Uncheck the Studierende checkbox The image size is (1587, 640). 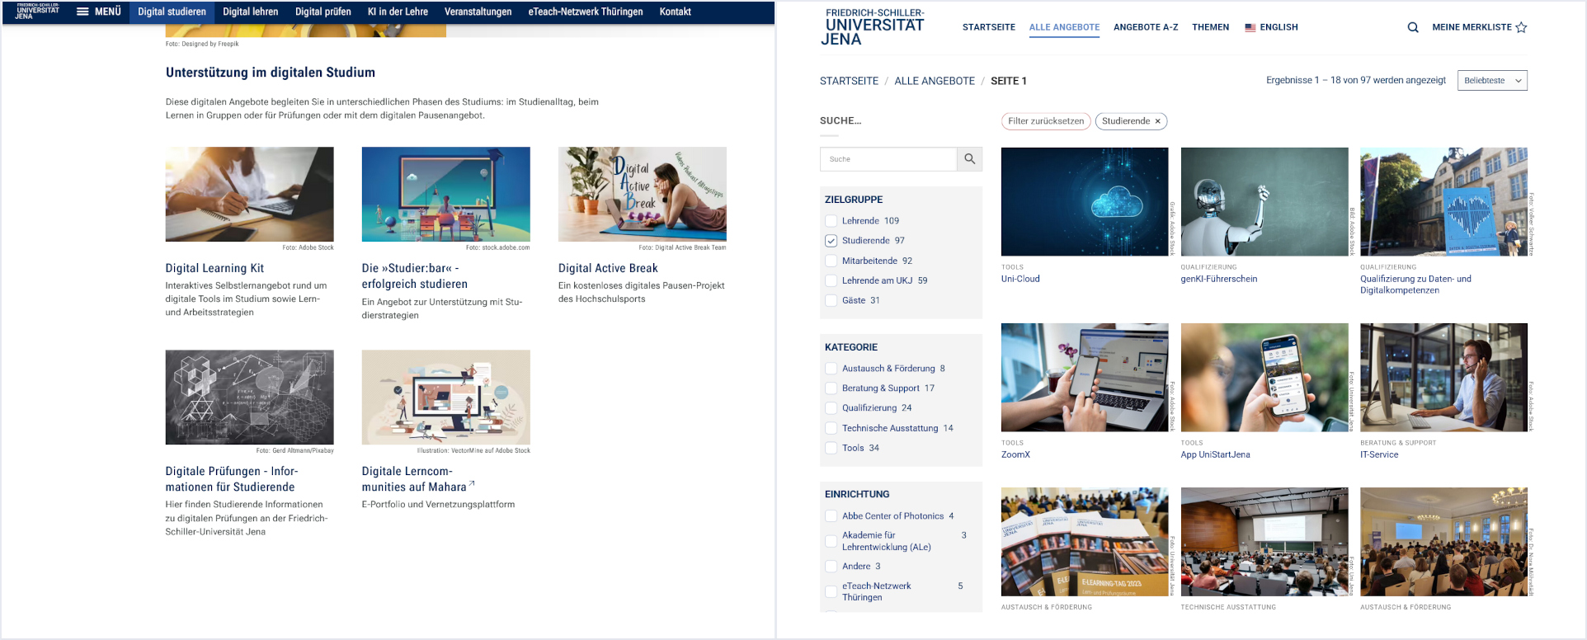[831, 241]
